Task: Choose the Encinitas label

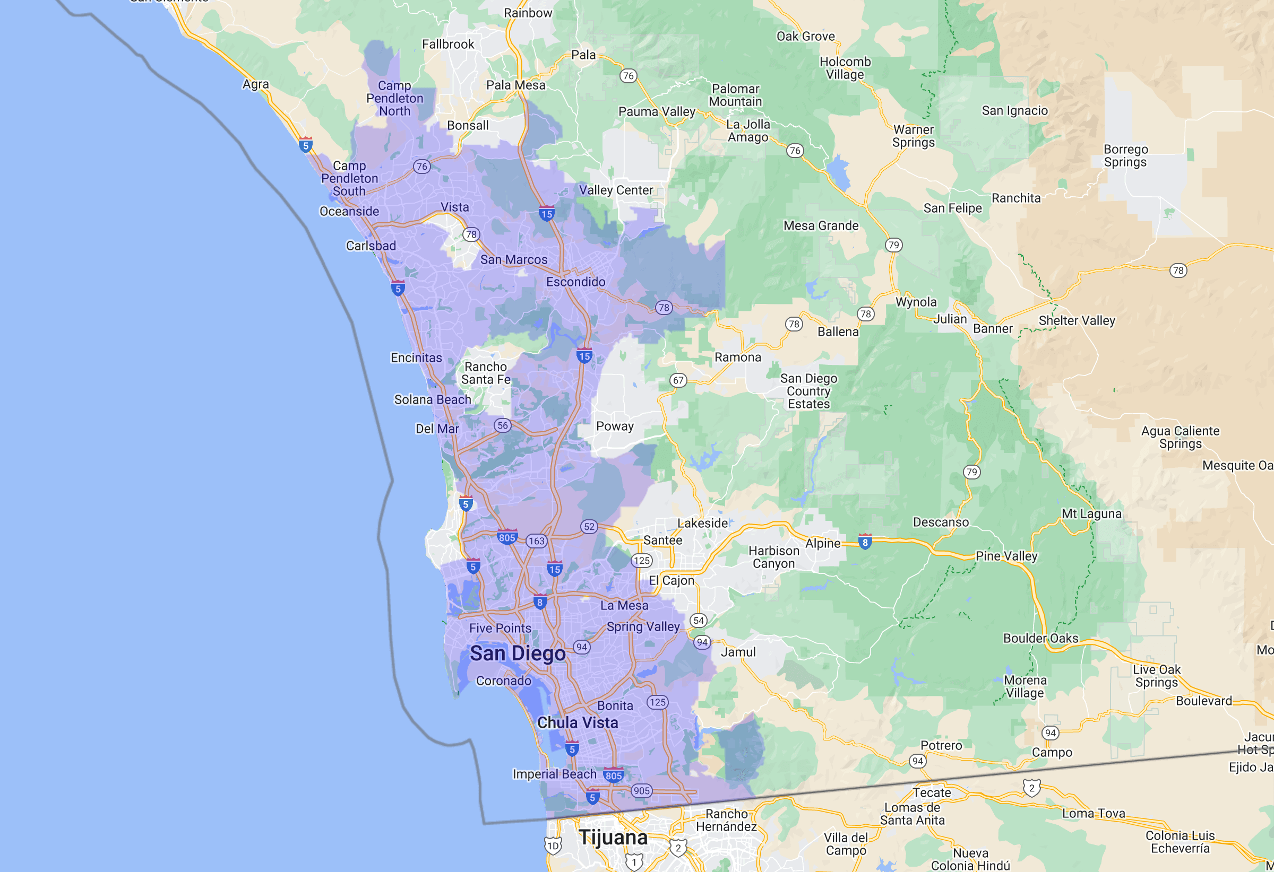Action: point(416,357)
